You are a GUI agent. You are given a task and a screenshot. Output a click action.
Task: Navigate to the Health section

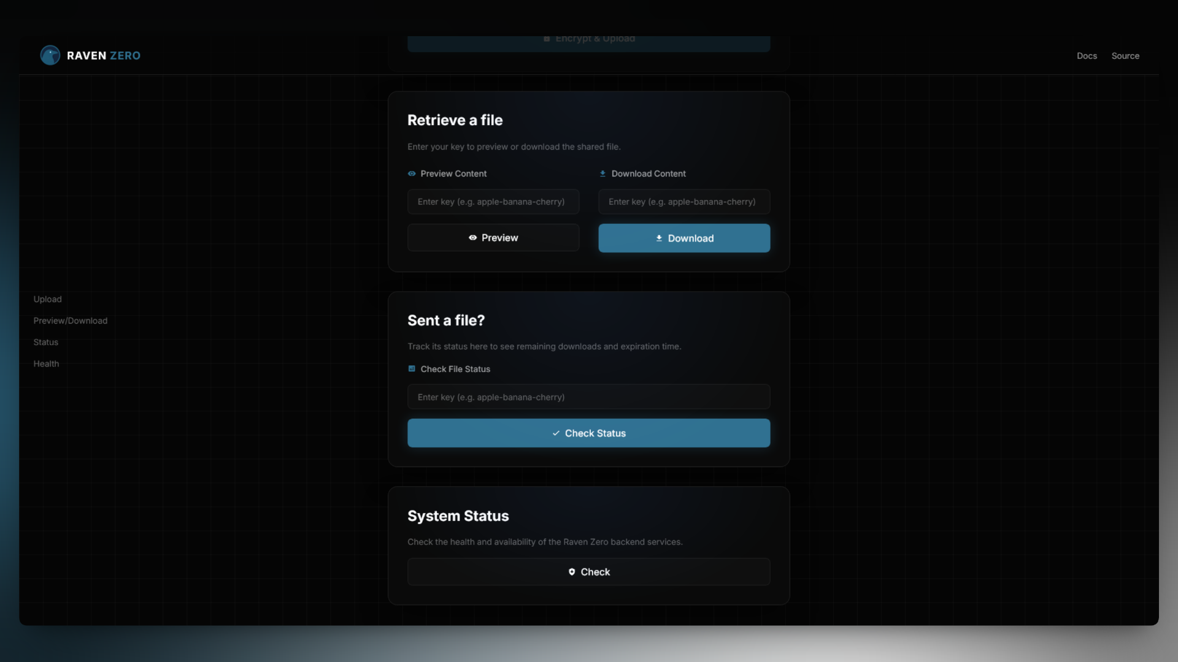click(x=46, y=363)
